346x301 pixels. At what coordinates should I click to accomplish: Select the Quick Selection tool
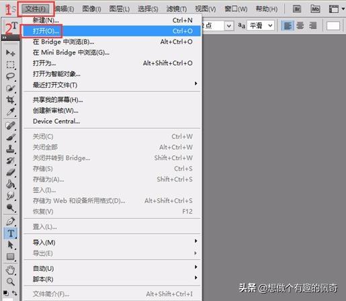tap(10, 88)
